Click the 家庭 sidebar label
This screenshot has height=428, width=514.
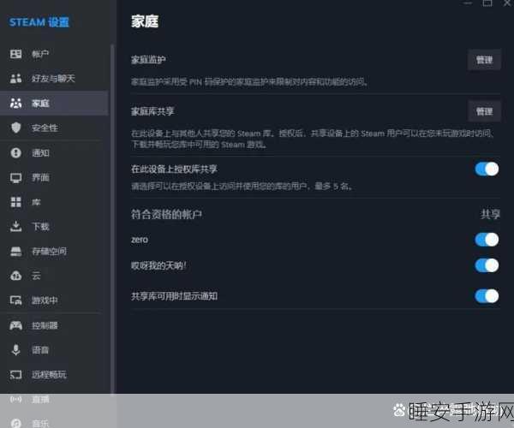pos(40,104)
